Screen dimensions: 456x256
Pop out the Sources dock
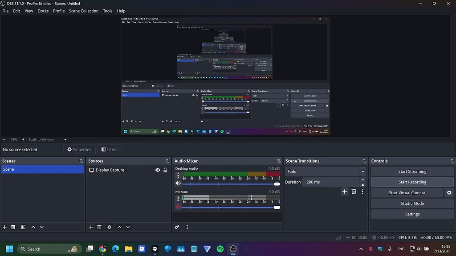point(167,161)
